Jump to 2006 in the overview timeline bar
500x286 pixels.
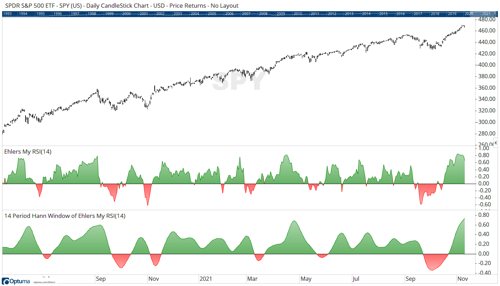coord(229,14)
